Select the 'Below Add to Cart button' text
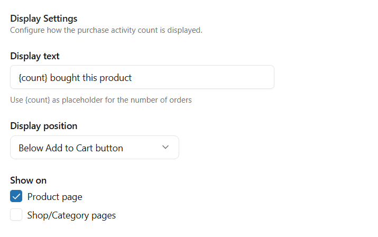The width and height of the screenshot is (378, 237). click(x=71, y=148)
